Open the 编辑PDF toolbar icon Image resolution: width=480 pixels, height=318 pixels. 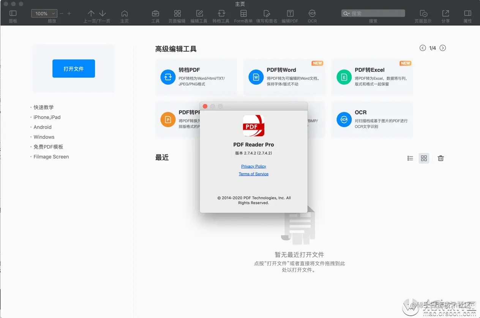pyautogui.click(x=290, y=13)
